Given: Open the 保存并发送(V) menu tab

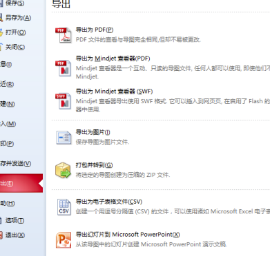Looking at the screenshot, I should click(x=16, y=164).
